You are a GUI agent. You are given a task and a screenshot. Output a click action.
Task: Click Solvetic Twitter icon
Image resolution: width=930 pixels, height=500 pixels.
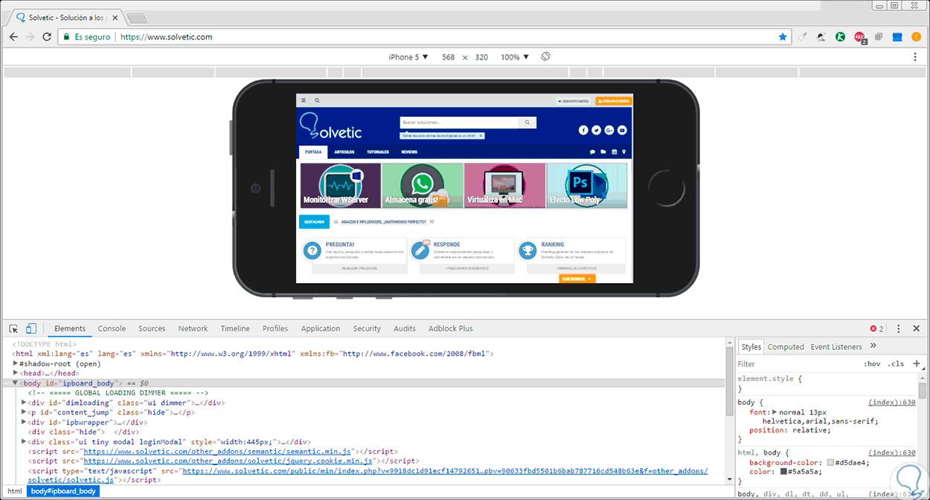[x=597, y=130]
